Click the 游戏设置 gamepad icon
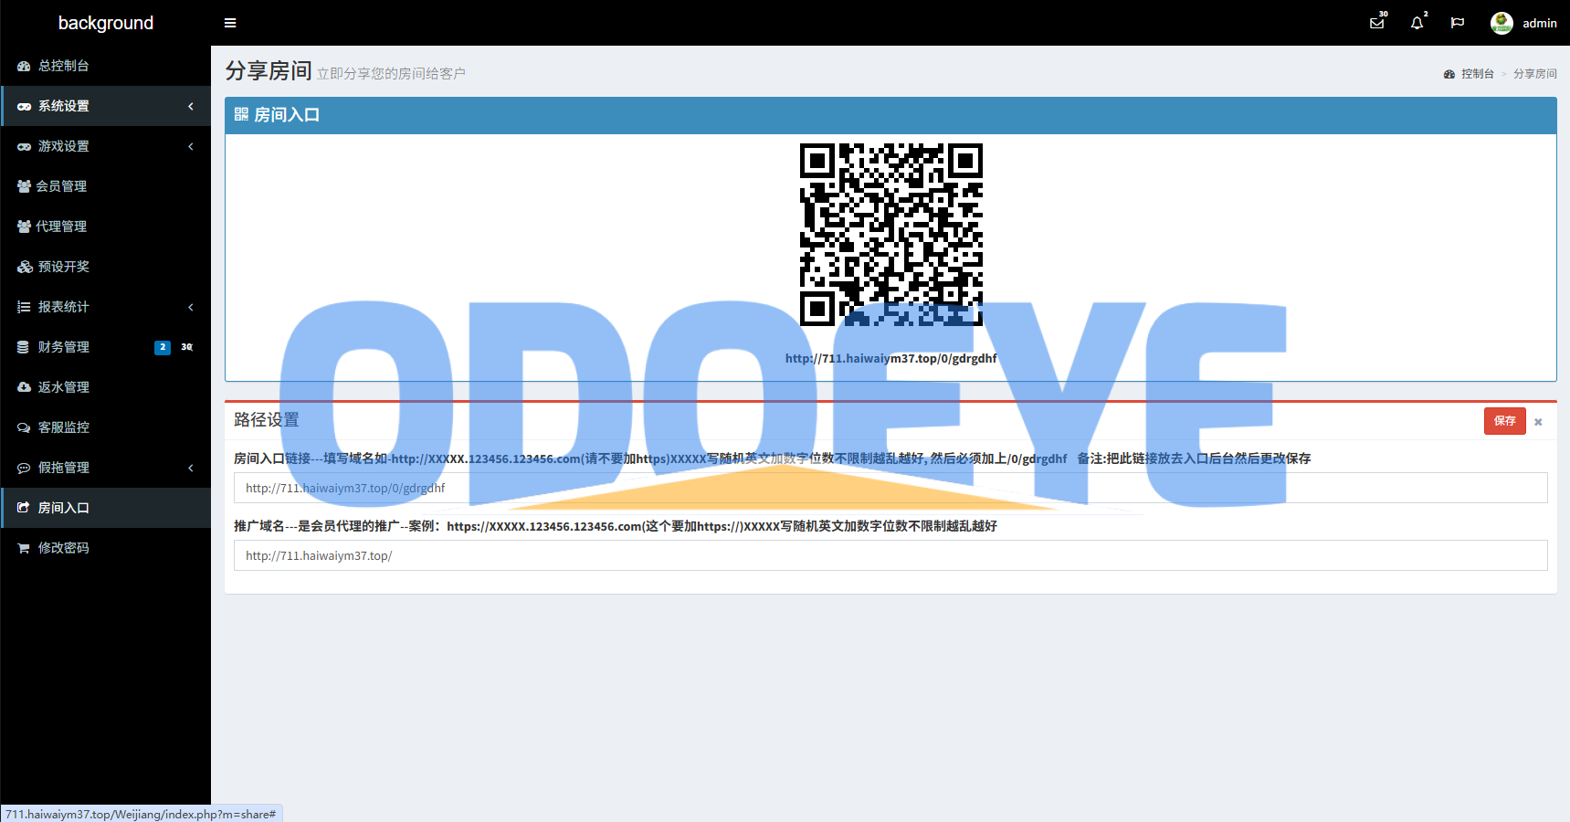1570x822 pixels. [x=25, y=146]
